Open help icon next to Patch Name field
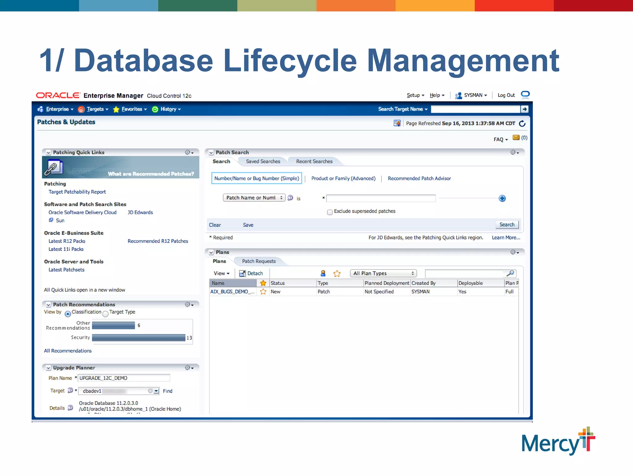The height and width of the screenshot is (475, 633). (x=290, y=198)
